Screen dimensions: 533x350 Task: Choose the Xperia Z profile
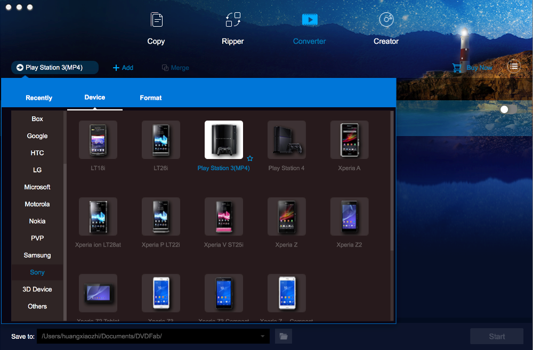(x=287, y=216)
